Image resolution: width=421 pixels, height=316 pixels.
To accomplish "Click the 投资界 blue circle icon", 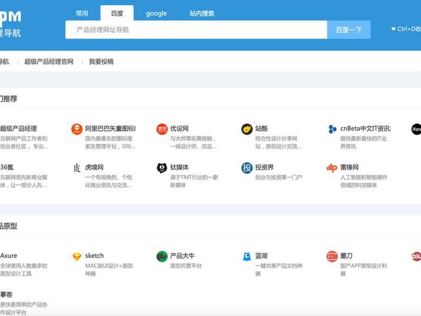I will coord(247,168).
